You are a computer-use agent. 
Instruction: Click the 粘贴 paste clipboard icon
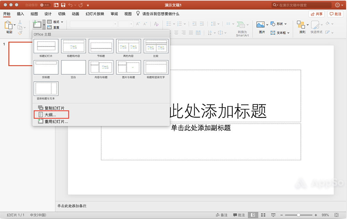point(8,25)
